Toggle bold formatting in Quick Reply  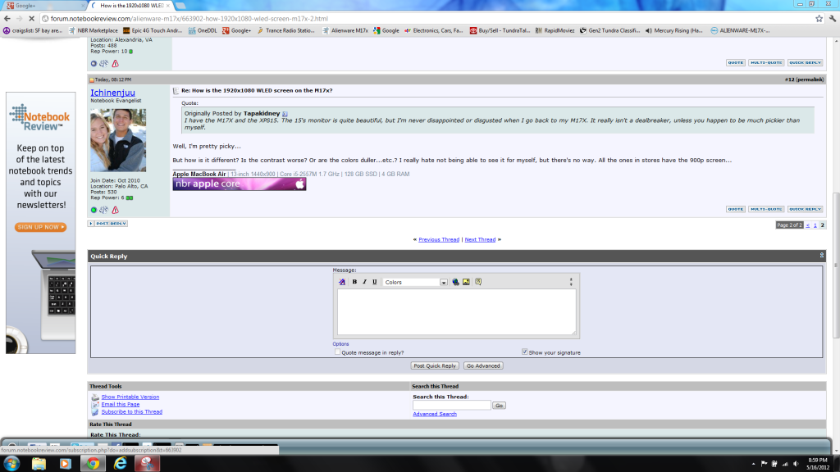[x=354, y=282]
